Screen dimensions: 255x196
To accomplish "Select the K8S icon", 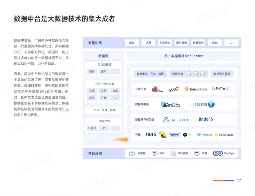I will coord(154,153).
